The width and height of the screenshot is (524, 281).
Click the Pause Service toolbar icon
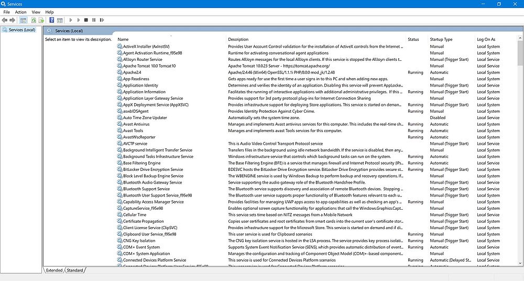tap(94, 20)
